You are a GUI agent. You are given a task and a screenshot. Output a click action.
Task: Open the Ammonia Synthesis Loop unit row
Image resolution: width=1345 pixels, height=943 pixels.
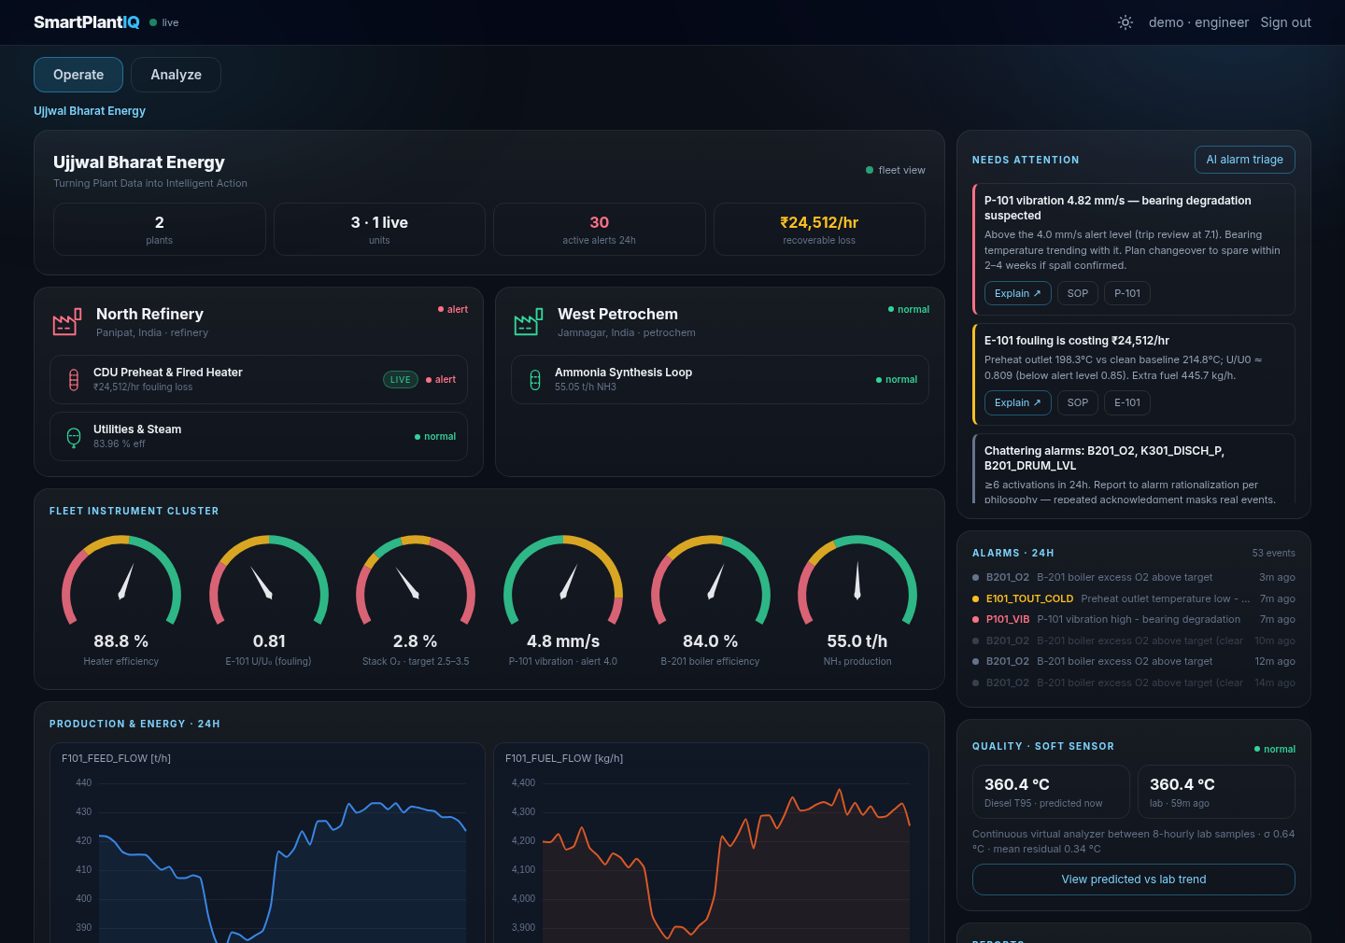[x=720, y=379]
